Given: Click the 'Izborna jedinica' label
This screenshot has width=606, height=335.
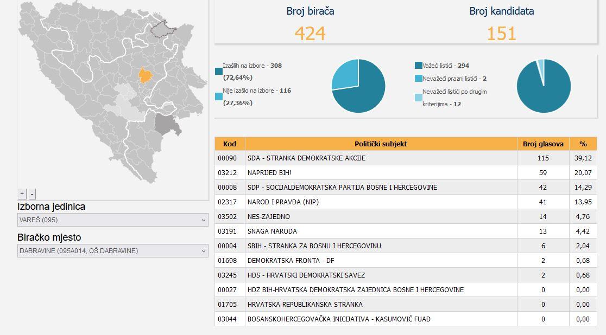Looking at the screenshot, I should tap(52, 207).
